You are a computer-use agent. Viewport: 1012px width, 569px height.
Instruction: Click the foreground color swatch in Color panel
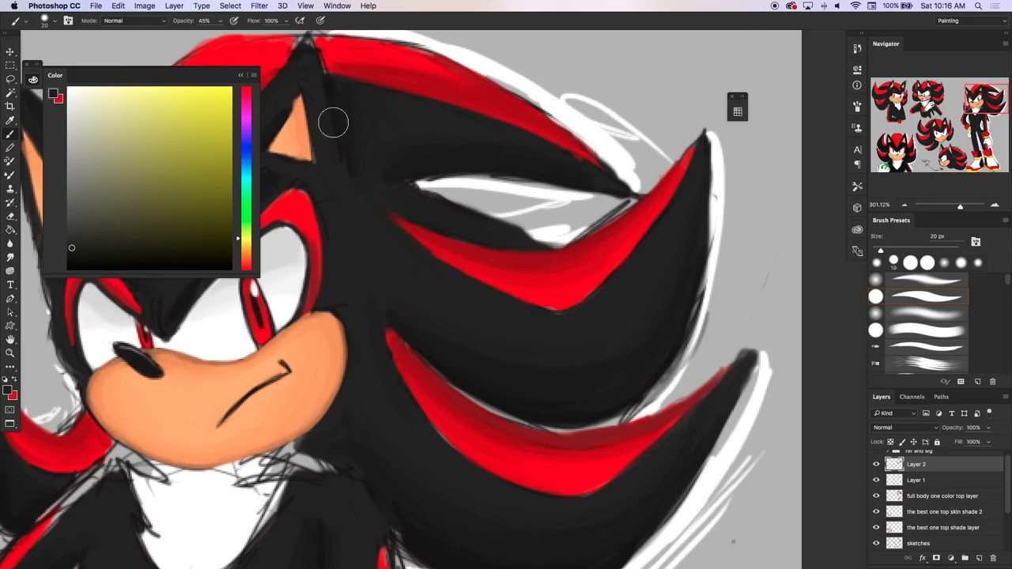(52, 94)
